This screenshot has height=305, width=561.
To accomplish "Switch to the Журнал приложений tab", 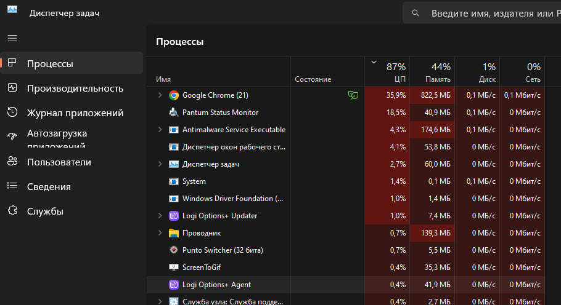I will click(72, 113).
